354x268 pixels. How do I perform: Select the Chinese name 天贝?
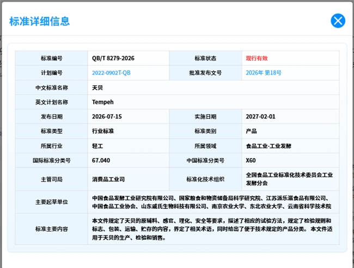coord(97,88)
